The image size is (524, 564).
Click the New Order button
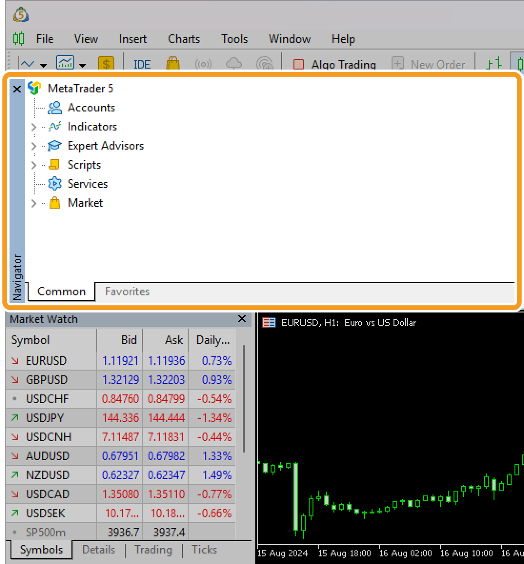point(428,64)
